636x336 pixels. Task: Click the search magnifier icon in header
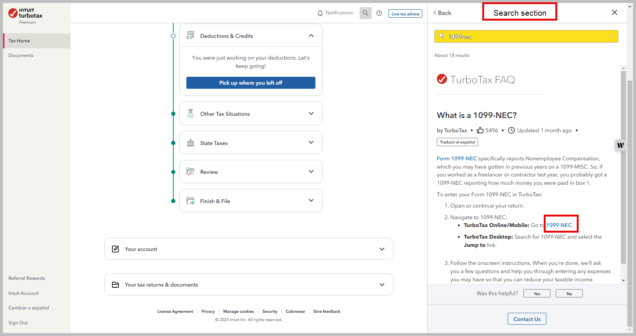365,13
